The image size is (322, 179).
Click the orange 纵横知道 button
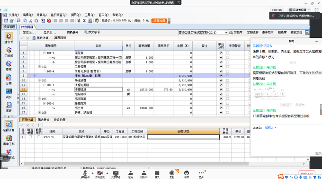click(160, 20)
